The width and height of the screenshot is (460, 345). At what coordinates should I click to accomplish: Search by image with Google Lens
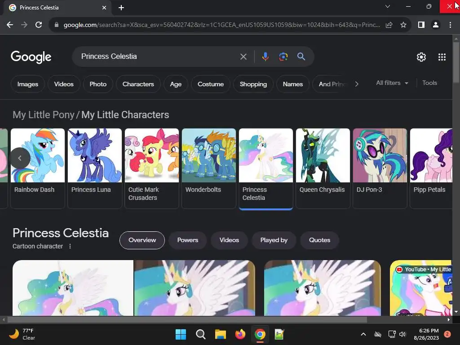point(283,57)
